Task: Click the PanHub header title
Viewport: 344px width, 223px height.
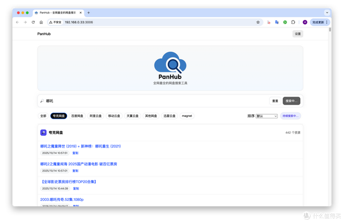Action: pyautogui.click(x=44, y=34)
